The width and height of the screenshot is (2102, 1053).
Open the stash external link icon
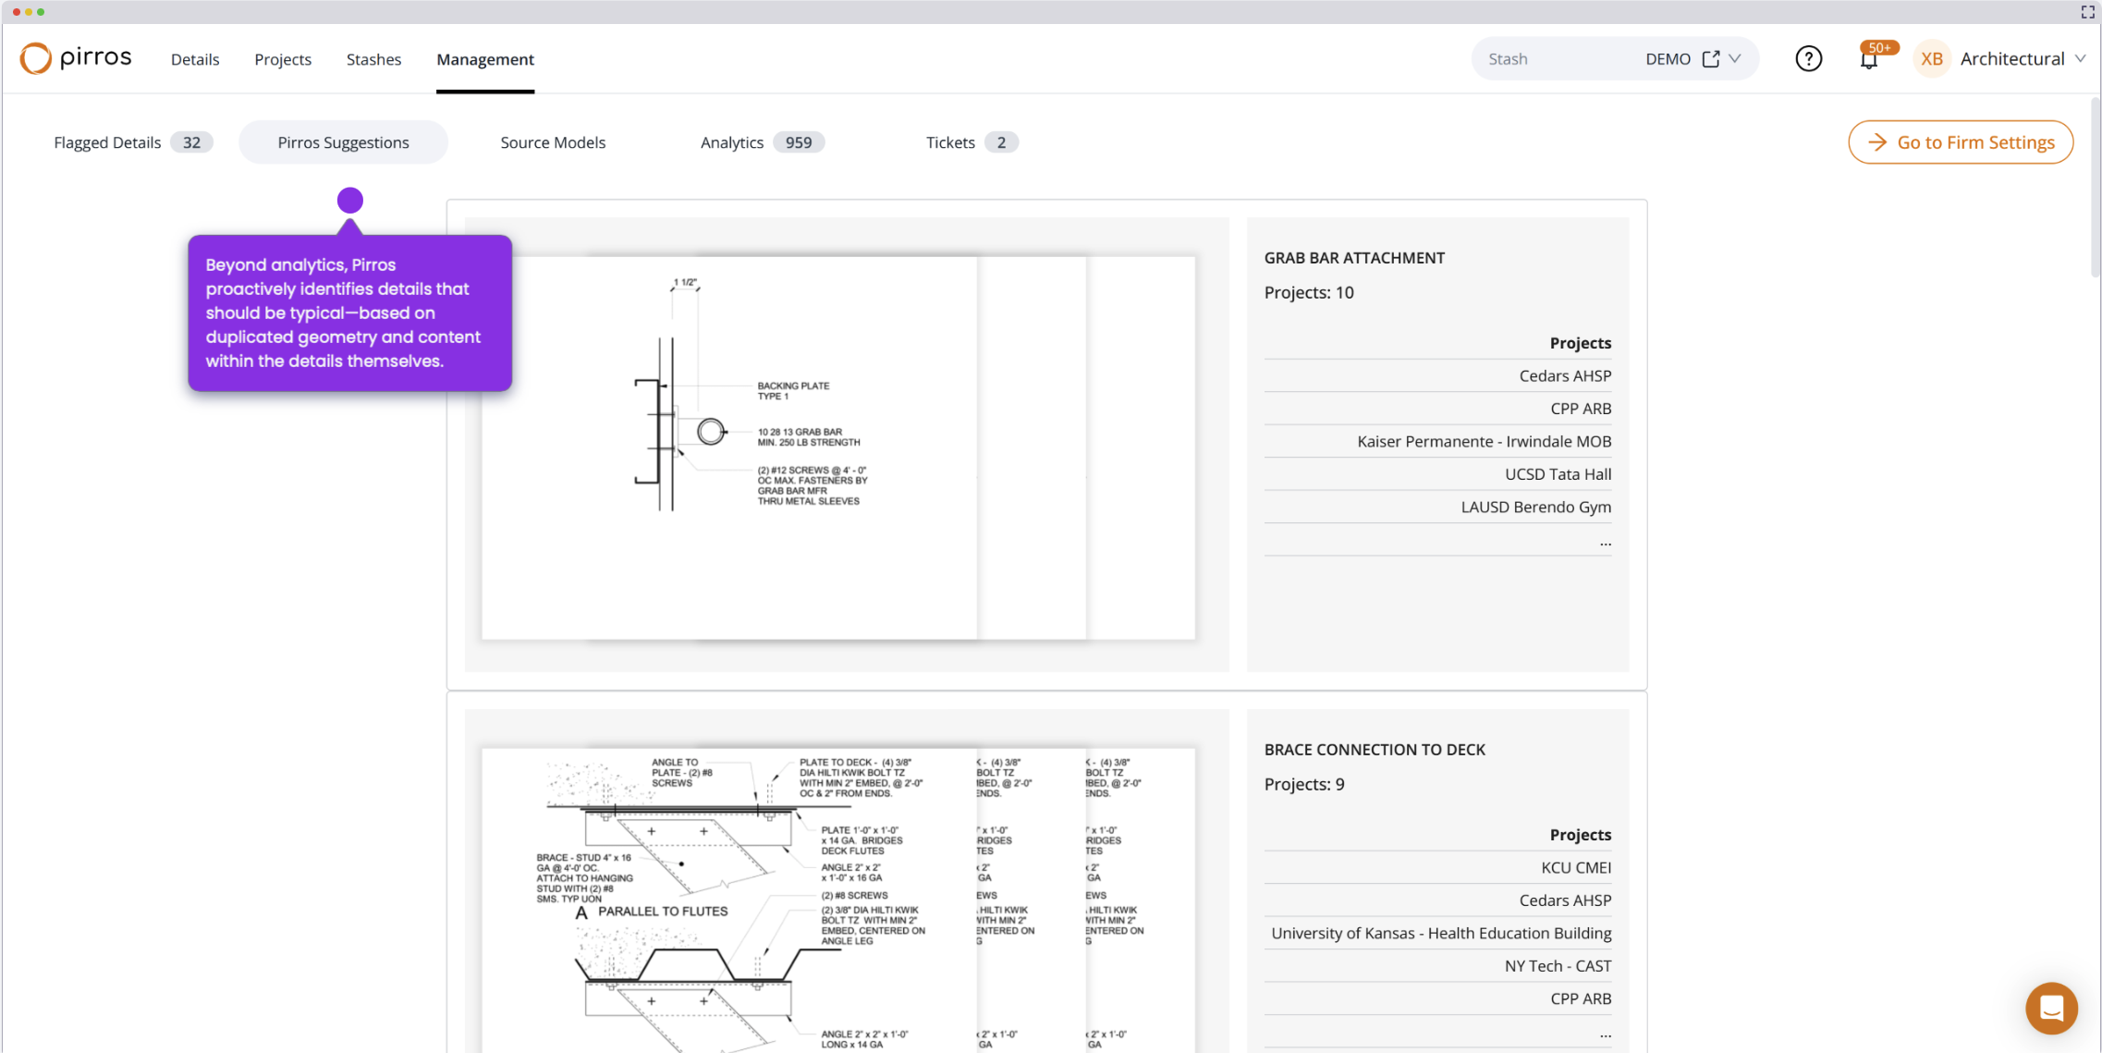tap(1711, 59)
